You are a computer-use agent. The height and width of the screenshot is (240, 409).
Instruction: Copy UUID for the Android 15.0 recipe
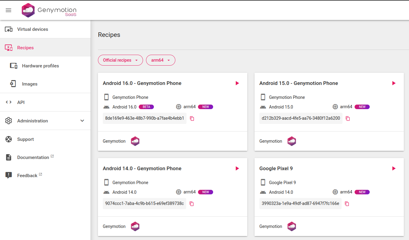(348, 118)
